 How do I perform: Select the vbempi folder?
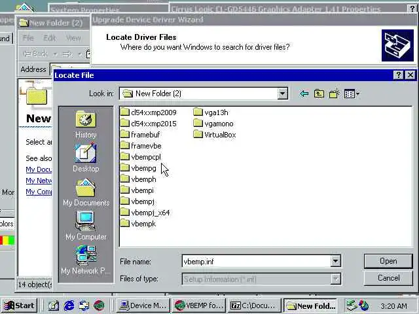pos(137,190)
